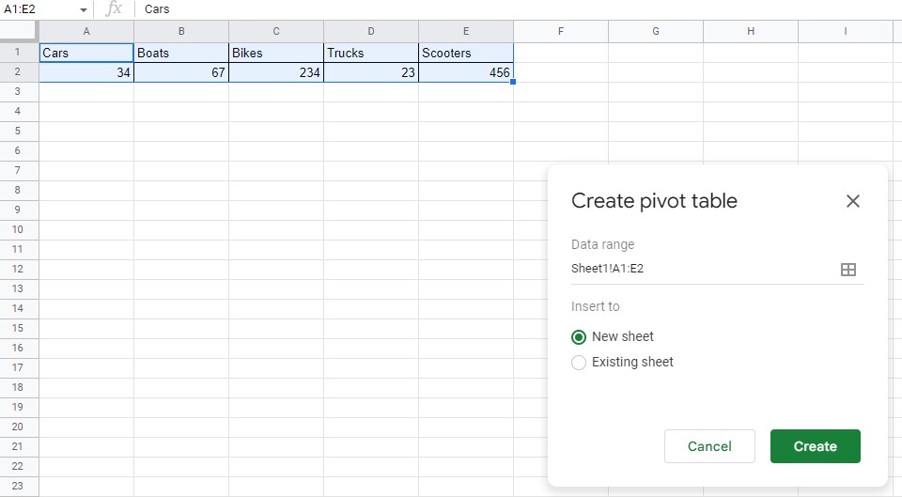
Task: Close the Create pivot table dialog
Action: [x=852, y=201]
